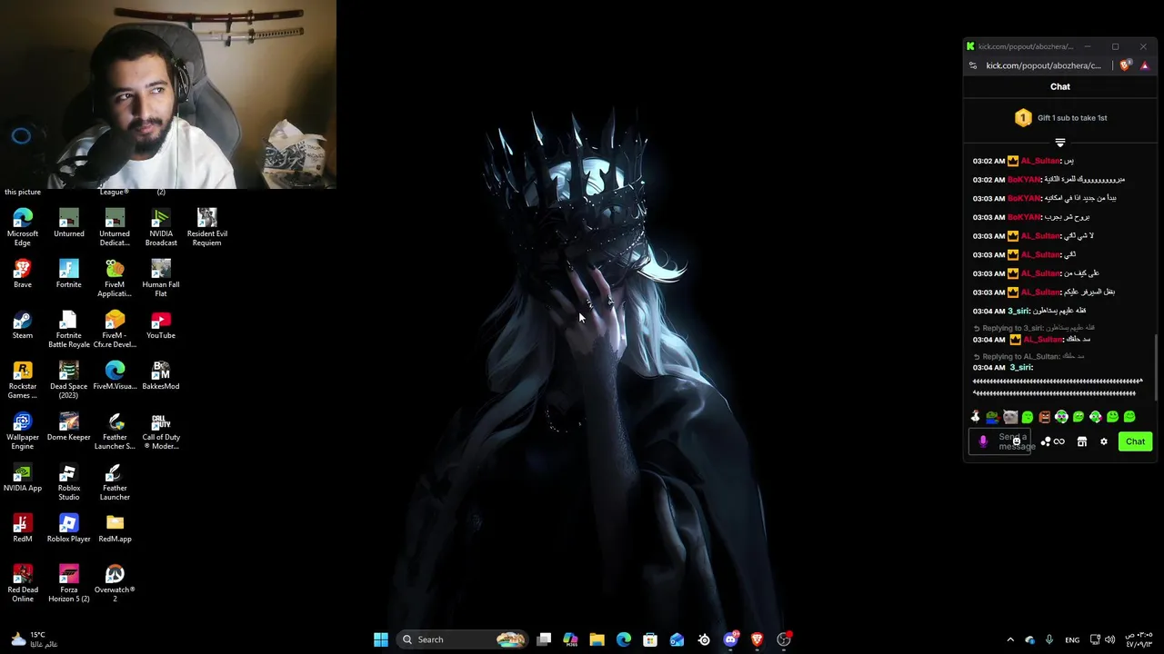Open the Windows Start menu
Screen dimensions: 1164x654
381,639
